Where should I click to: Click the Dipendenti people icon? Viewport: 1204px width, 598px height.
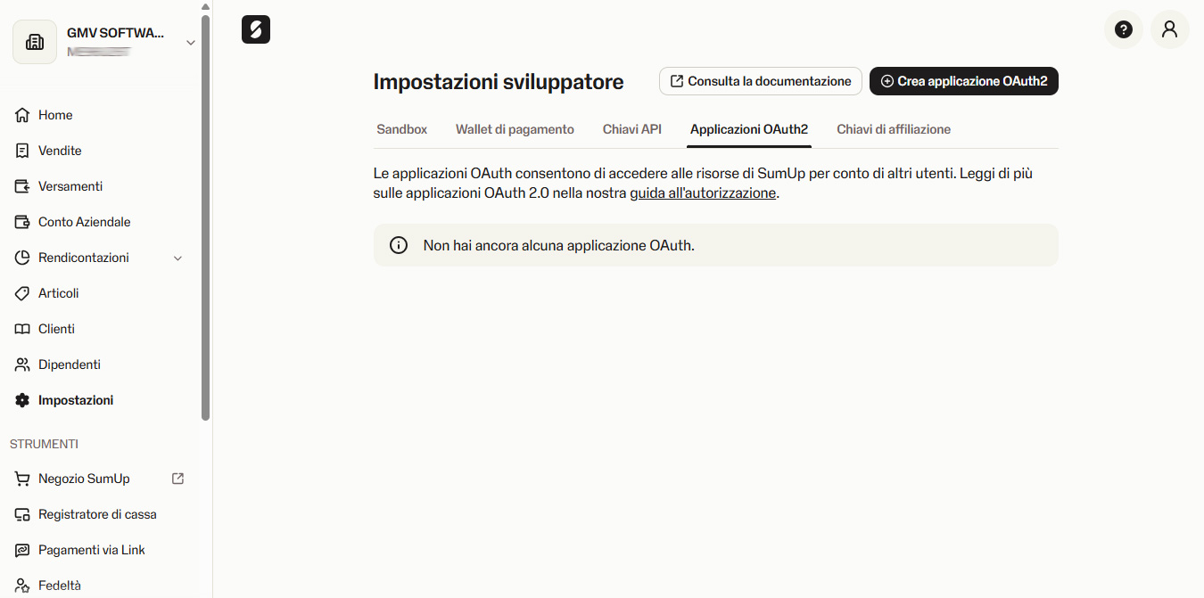tap(22, 365)
